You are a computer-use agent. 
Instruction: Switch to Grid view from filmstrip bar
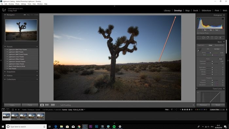point(13,110)
